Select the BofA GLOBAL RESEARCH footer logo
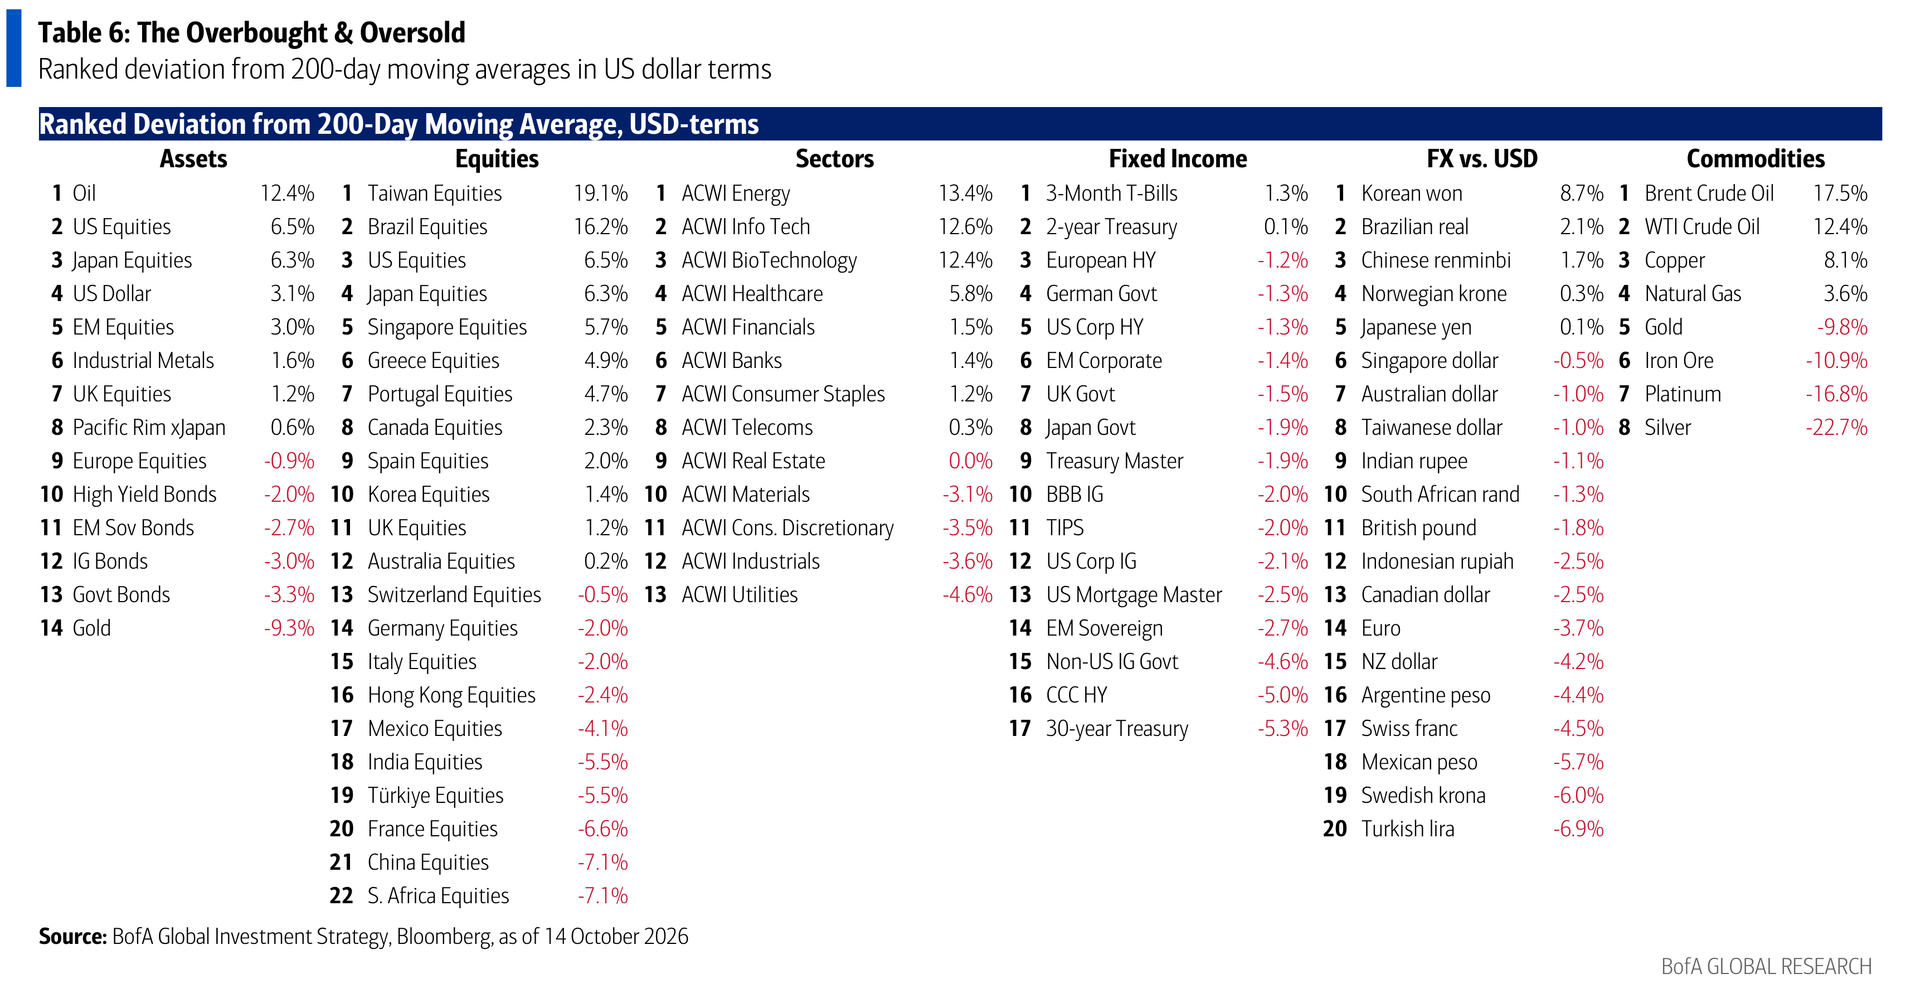 [x=1766, y=966]
